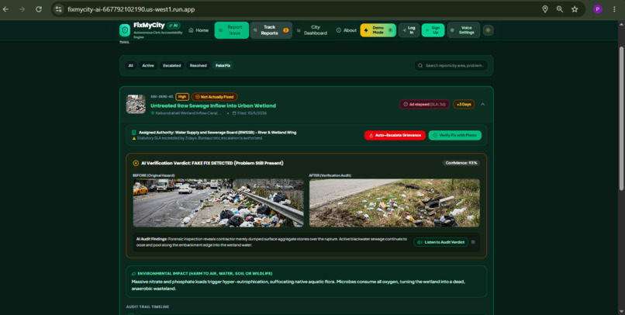
Task: Open the AFTER verification audit photo
Action: [395, 203]
